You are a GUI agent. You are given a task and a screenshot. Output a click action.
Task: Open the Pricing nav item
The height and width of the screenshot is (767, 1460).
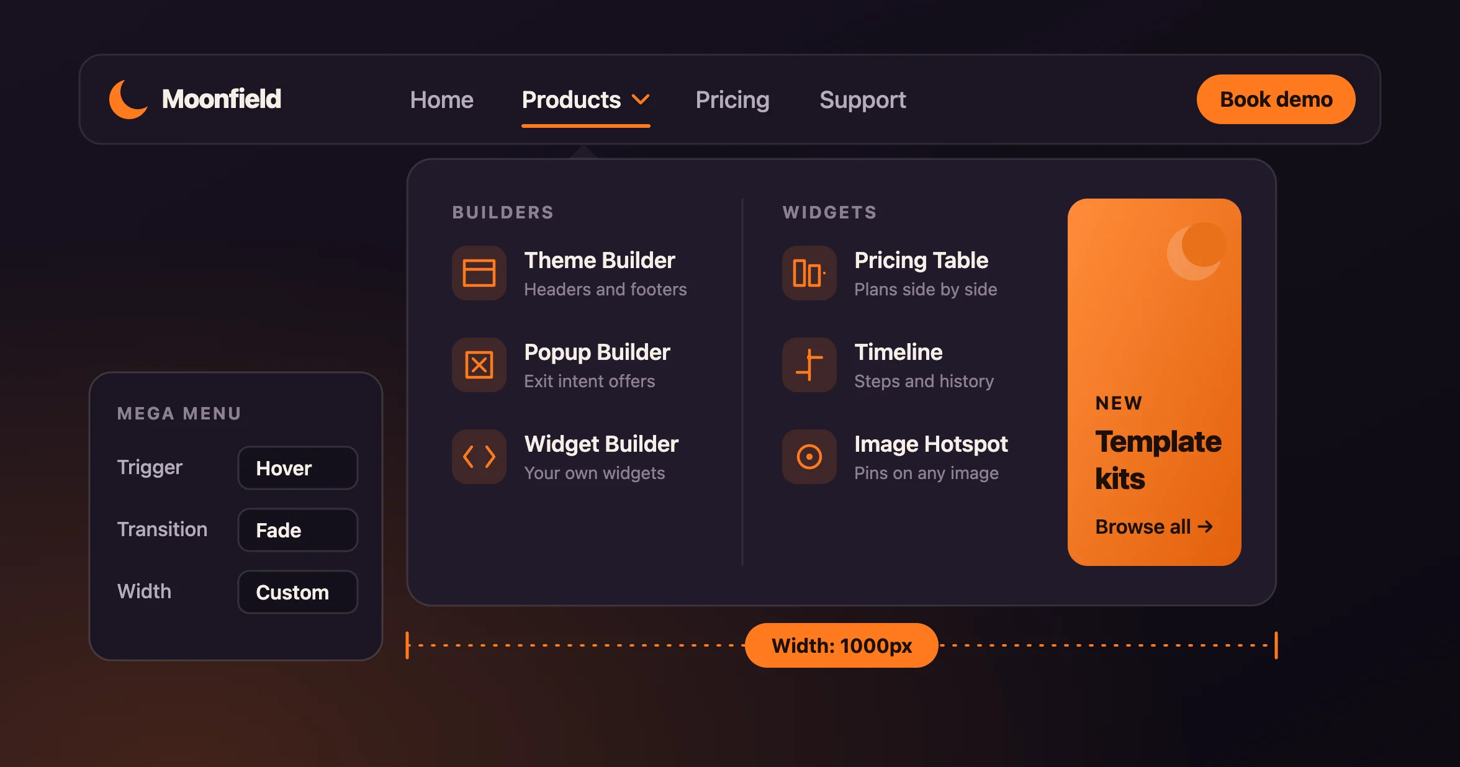click(732, 100)
